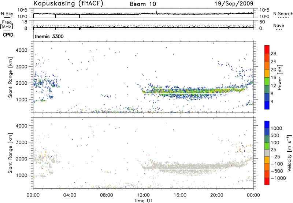The height and width of the screenshot is (203, 293).
Task: Click the 08:00 time tick label
Action: coord(107,195)
